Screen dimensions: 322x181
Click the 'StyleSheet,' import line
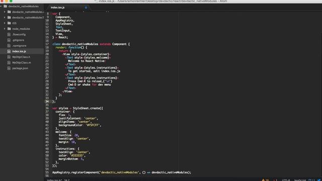[x=64, y=24]
